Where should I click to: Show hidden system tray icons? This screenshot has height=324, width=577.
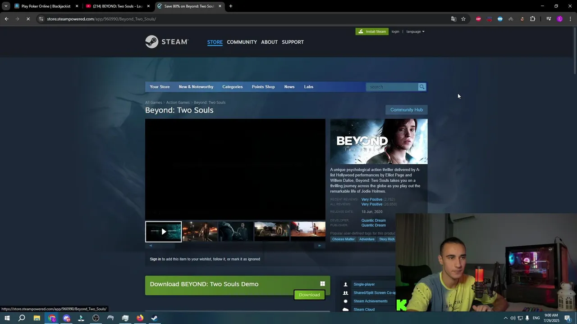[505, 318]
